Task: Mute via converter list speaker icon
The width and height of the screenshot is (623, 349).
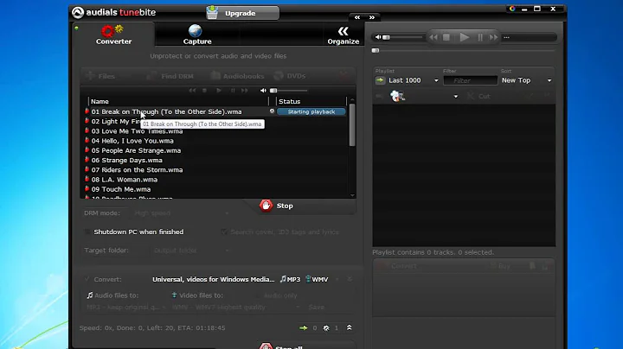Action: tap(263, 91)
